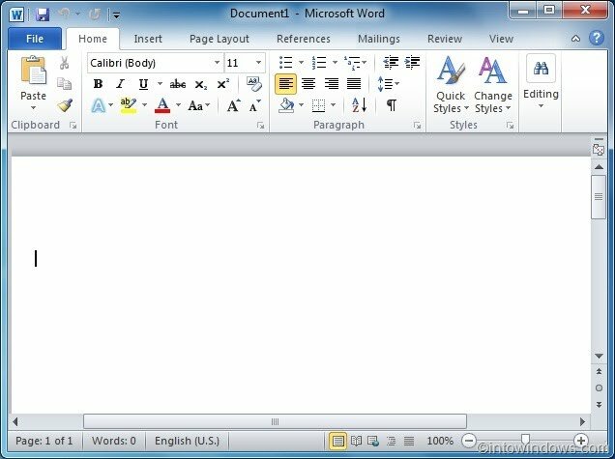Select the Format Painter brush
Screen dimensions: 615x459
(65, 105)
